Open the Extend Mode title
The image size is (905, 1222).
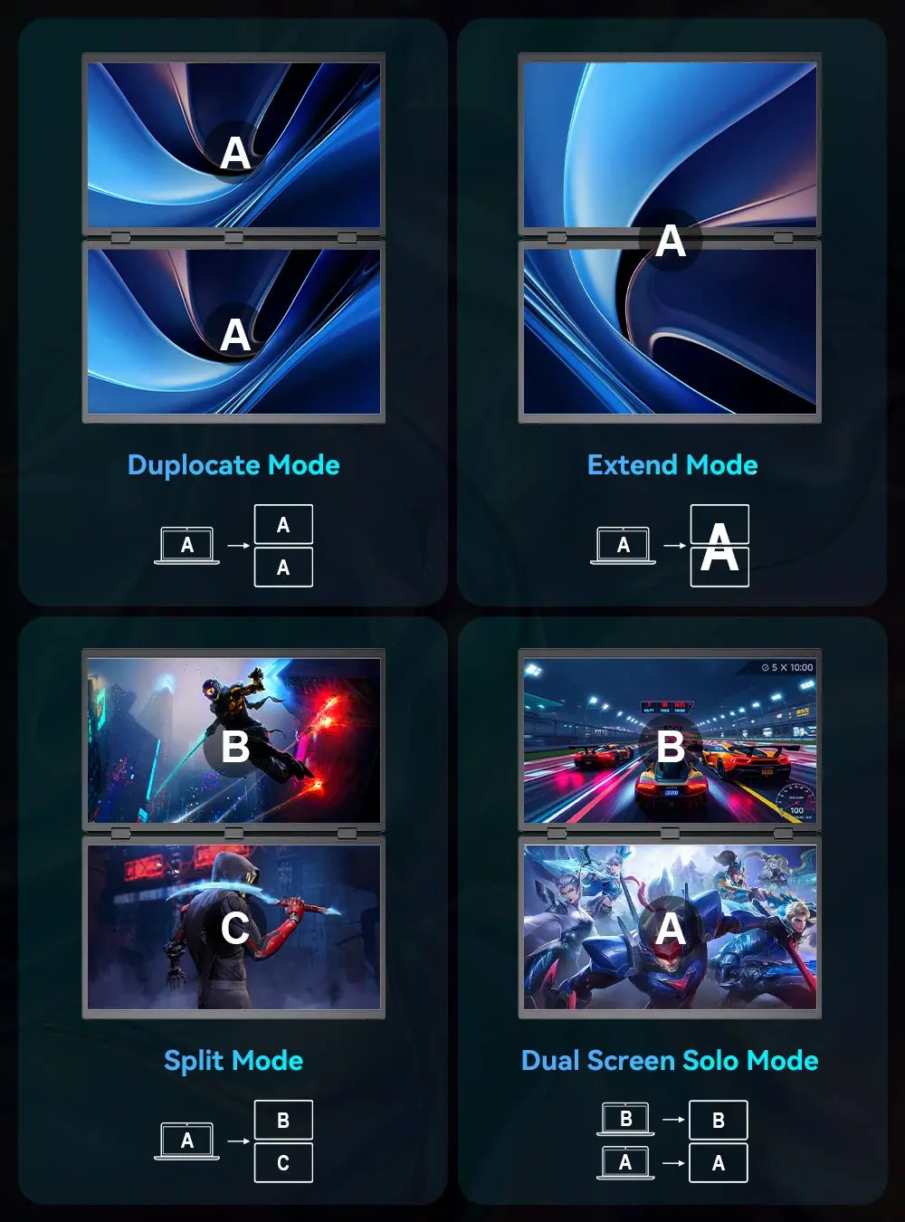[x=672, y=465]
